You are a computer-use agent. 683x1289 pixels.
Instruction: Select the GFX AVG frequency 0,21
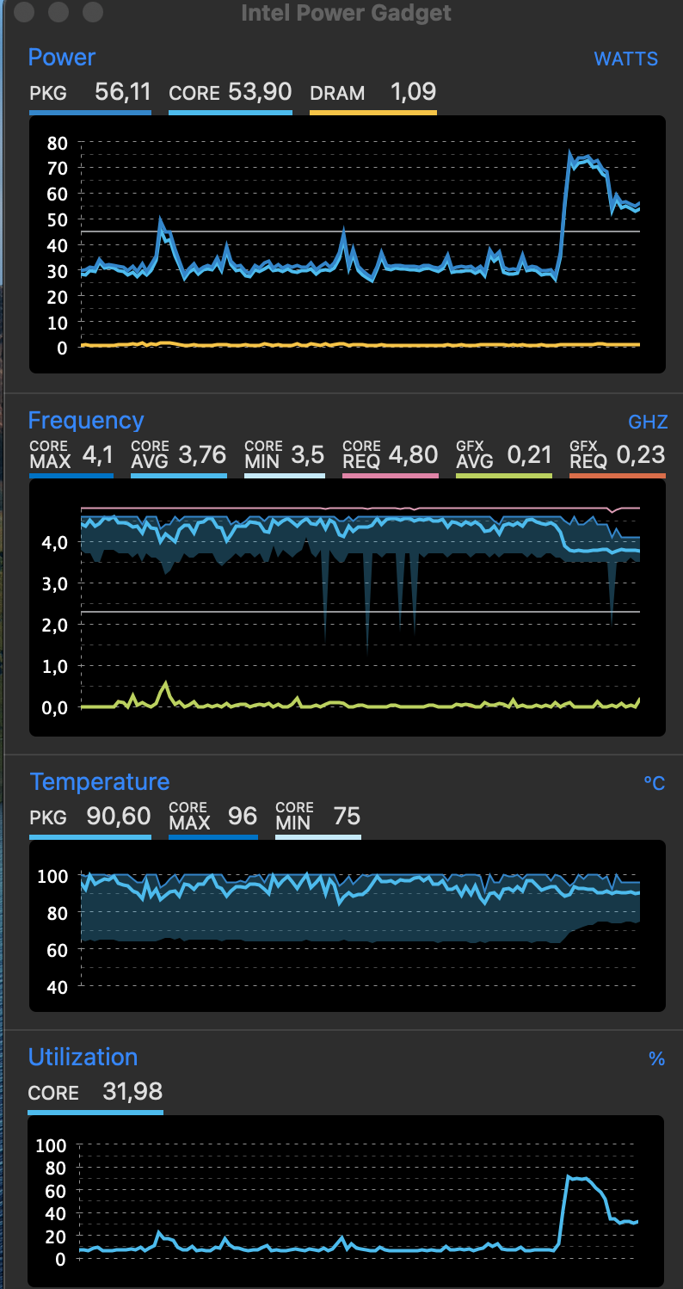coord(529,454)
